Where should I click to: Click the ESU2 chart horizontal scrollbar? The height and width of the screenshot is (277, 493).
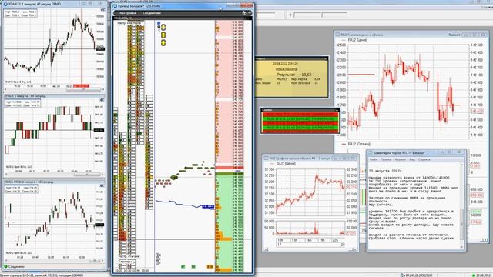click(x=54, y=175)
